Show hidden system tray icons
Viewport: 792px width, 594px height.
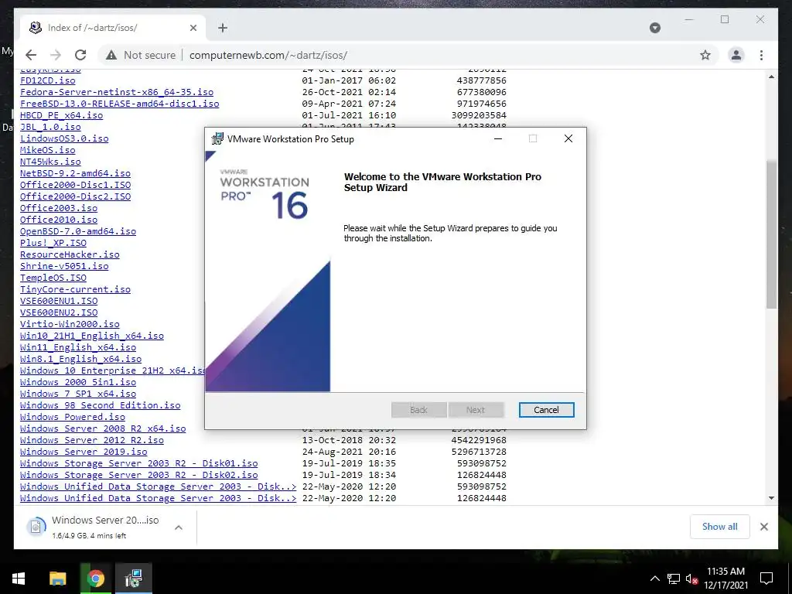tap(654, 579)
